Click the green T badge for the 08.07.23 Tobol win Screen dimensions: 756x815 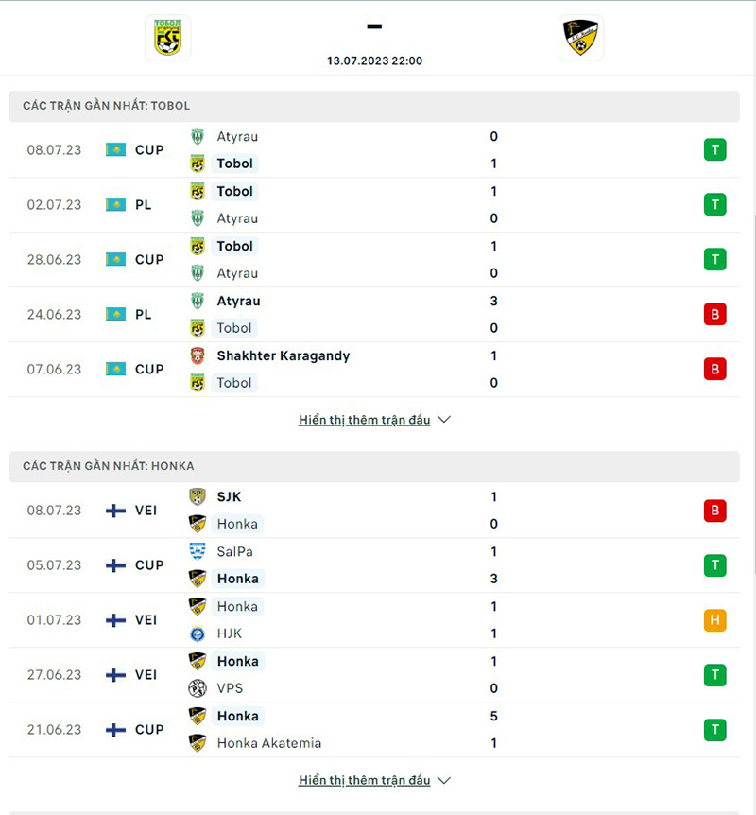click(x=714, y=149)
